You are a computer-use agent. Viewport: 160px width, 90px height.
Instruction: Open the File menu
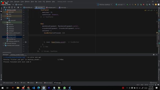[x=5, y=2]
